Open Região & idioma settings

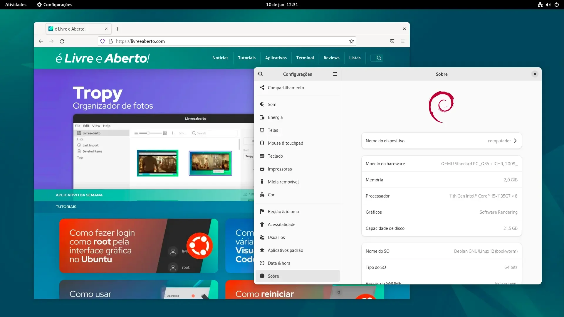click(298, 212)
